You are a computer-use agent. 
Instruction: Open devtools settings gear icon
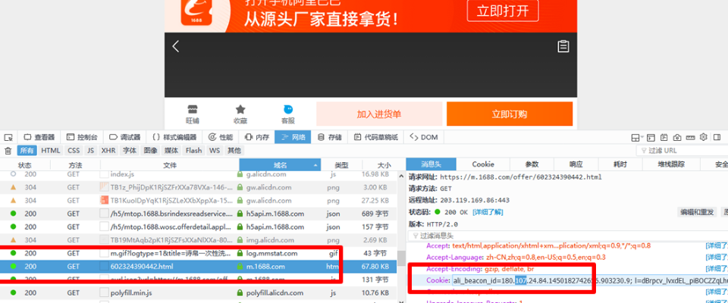click(x=704, y=137)
